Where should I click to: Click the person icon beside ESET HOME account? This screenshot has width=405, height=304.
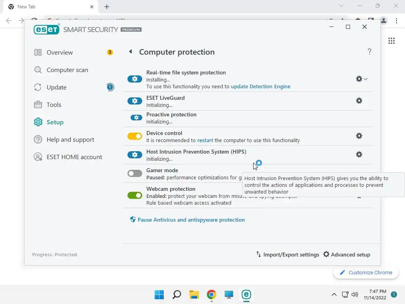click(x=38, y=157)
